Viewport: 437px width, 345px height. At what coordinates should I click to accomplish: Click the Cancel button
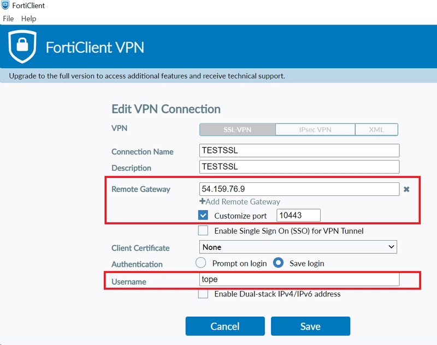pyautogui.click(x=225, y=326)
